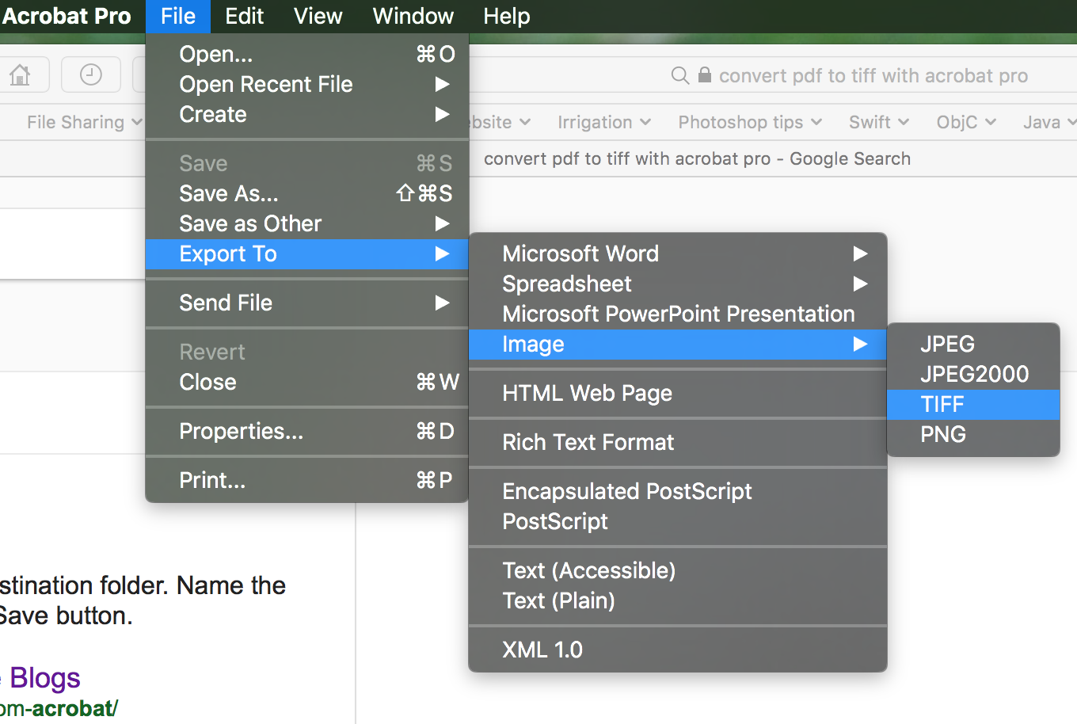Open the Swift bookmarks dropdown
Screen dimensions: 1077x724
click(878, 122)
